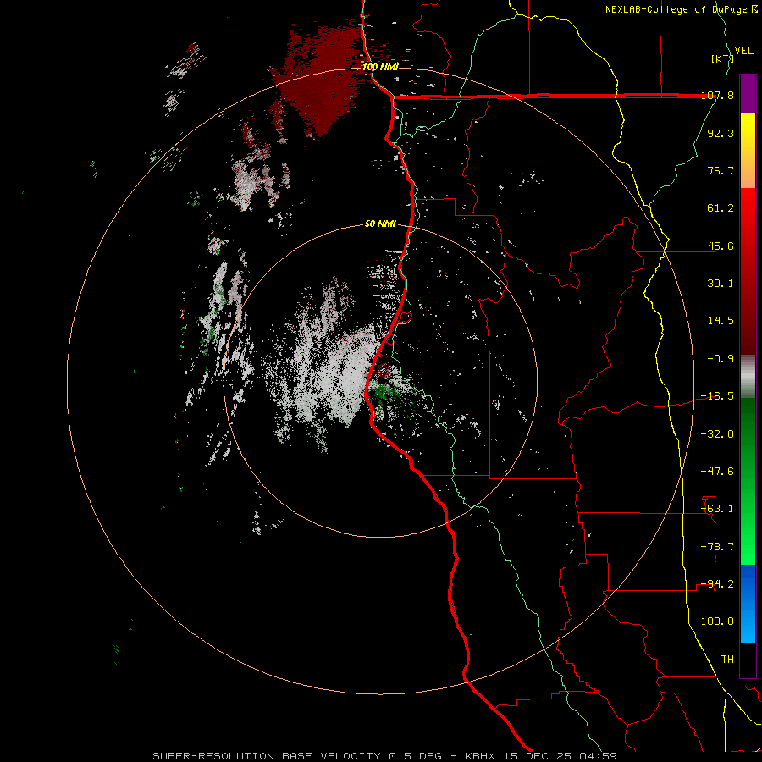The image size is (762, 762).
Task: Pick the purple segment of the velocity color bar
Action: pyautogui.click(x=748, y=94)
